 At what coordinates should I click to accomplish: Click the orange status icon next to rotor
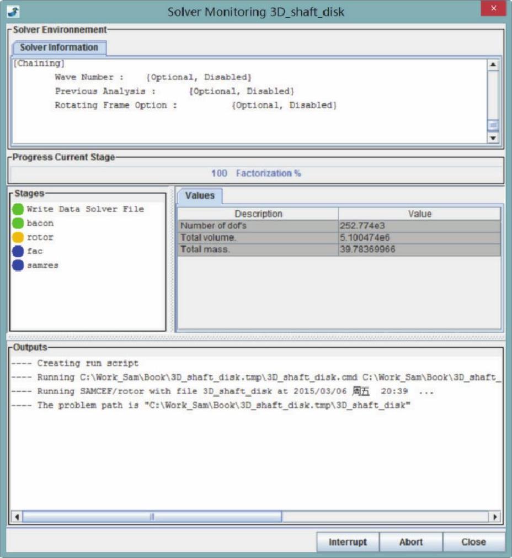(18, 237)
